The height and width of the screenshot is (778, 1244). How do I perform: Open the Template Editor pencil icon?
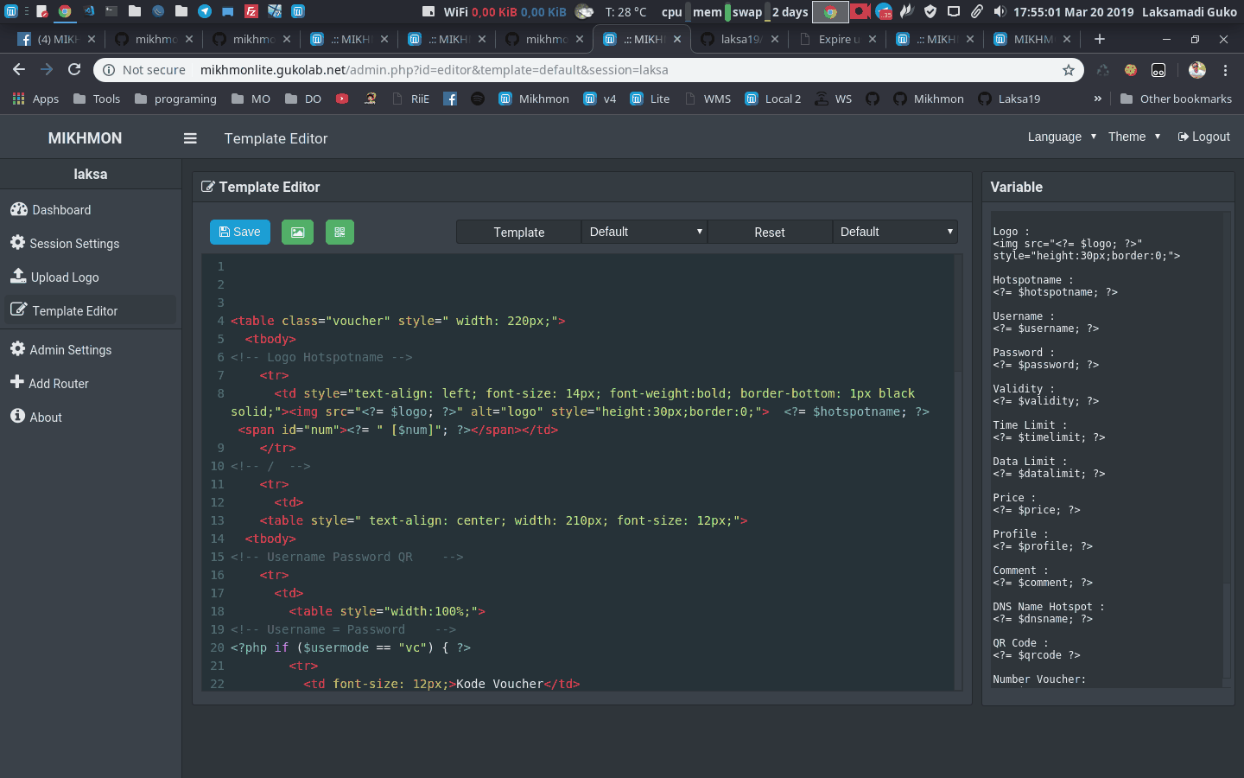pyautogui.click(x=17, y=310)
